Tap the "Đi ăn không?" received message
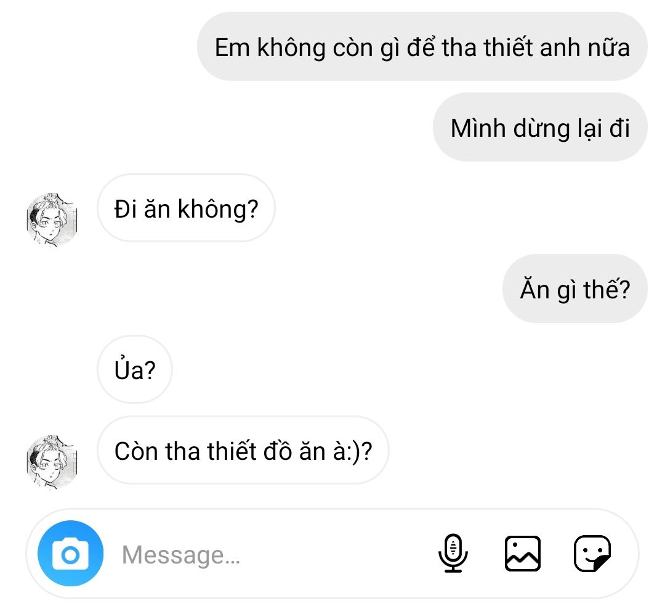This screenshot has height=606, width=665. click(186, 208)
